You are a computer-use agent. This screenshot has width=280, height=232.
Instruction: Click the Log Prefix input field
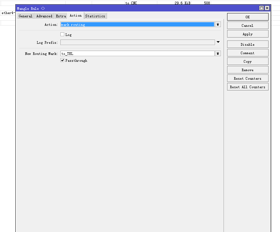[137, 42]
